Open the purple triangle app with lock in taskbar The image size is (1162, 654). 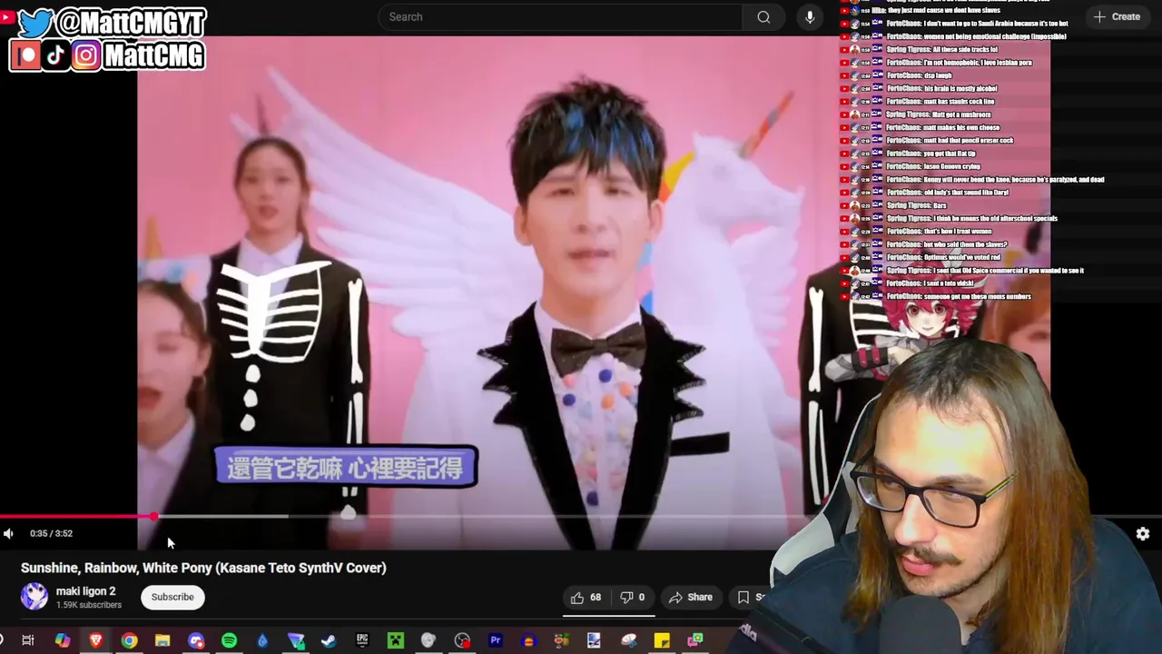(x=296, y=640)
